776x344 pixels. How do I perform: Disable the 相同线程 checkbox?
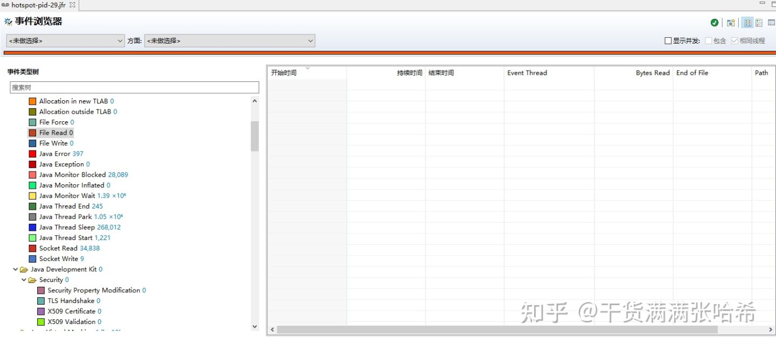click(735, 40)
